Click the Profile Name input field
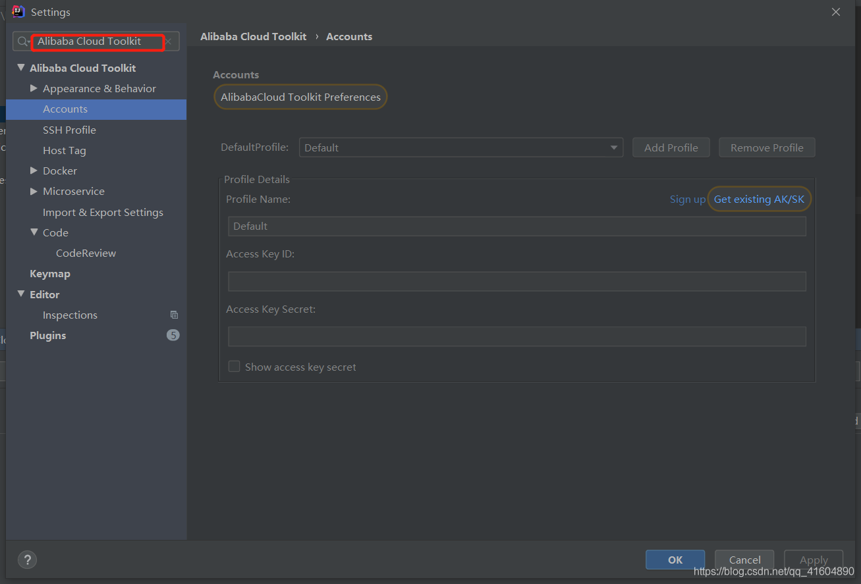This screenshot has height=584, width=861. [x=516, y=226]
